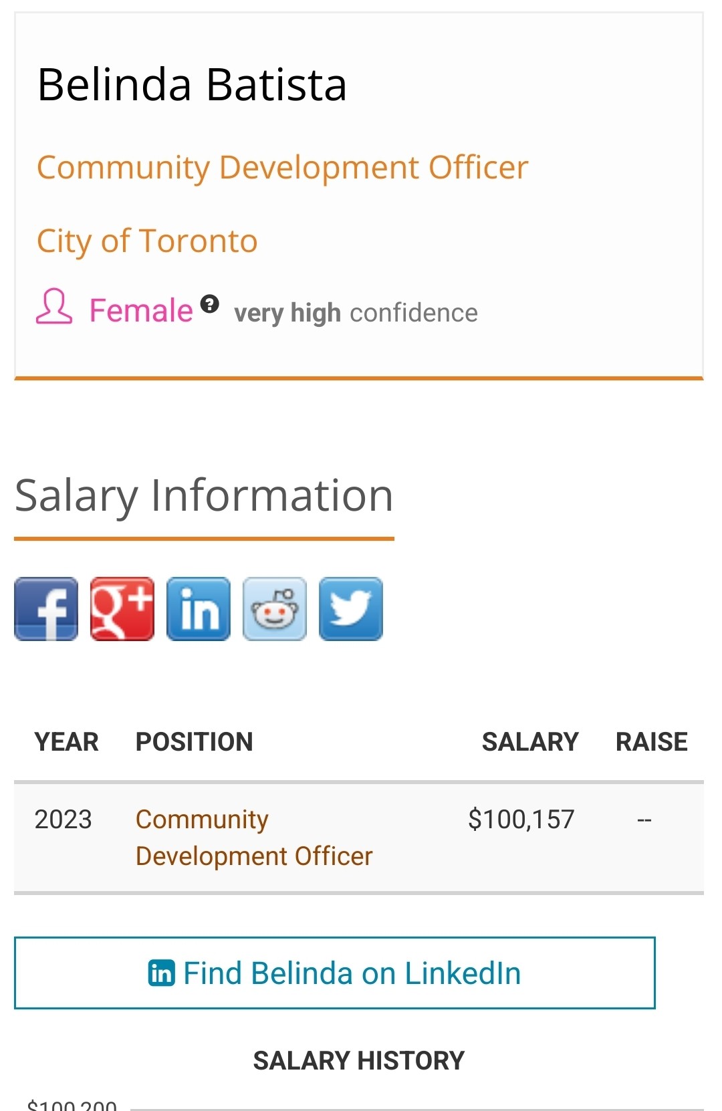Open City of Toronto employer link

(x=147, y=241)
